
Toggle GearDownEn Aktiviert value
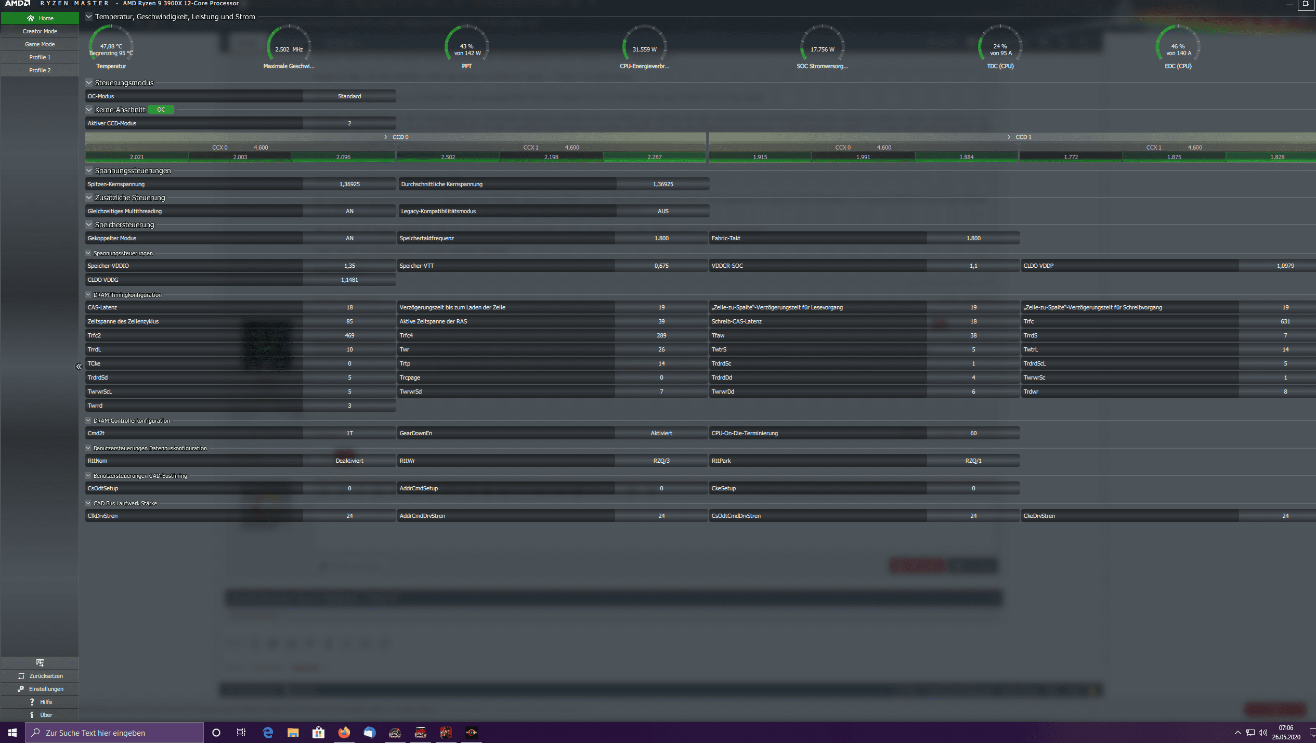[x=661, y=433]
